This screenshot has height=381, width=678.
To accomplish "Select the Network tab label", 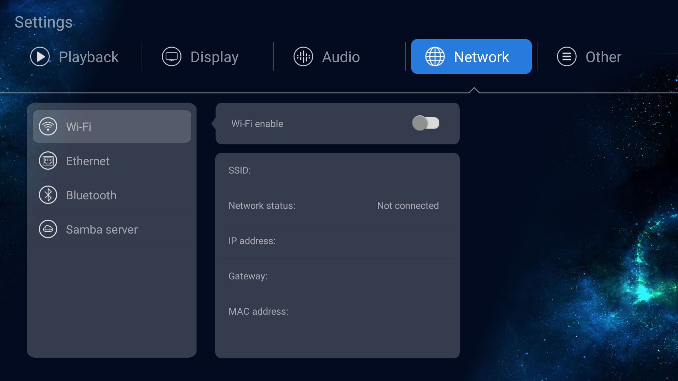I will [481, 57].
